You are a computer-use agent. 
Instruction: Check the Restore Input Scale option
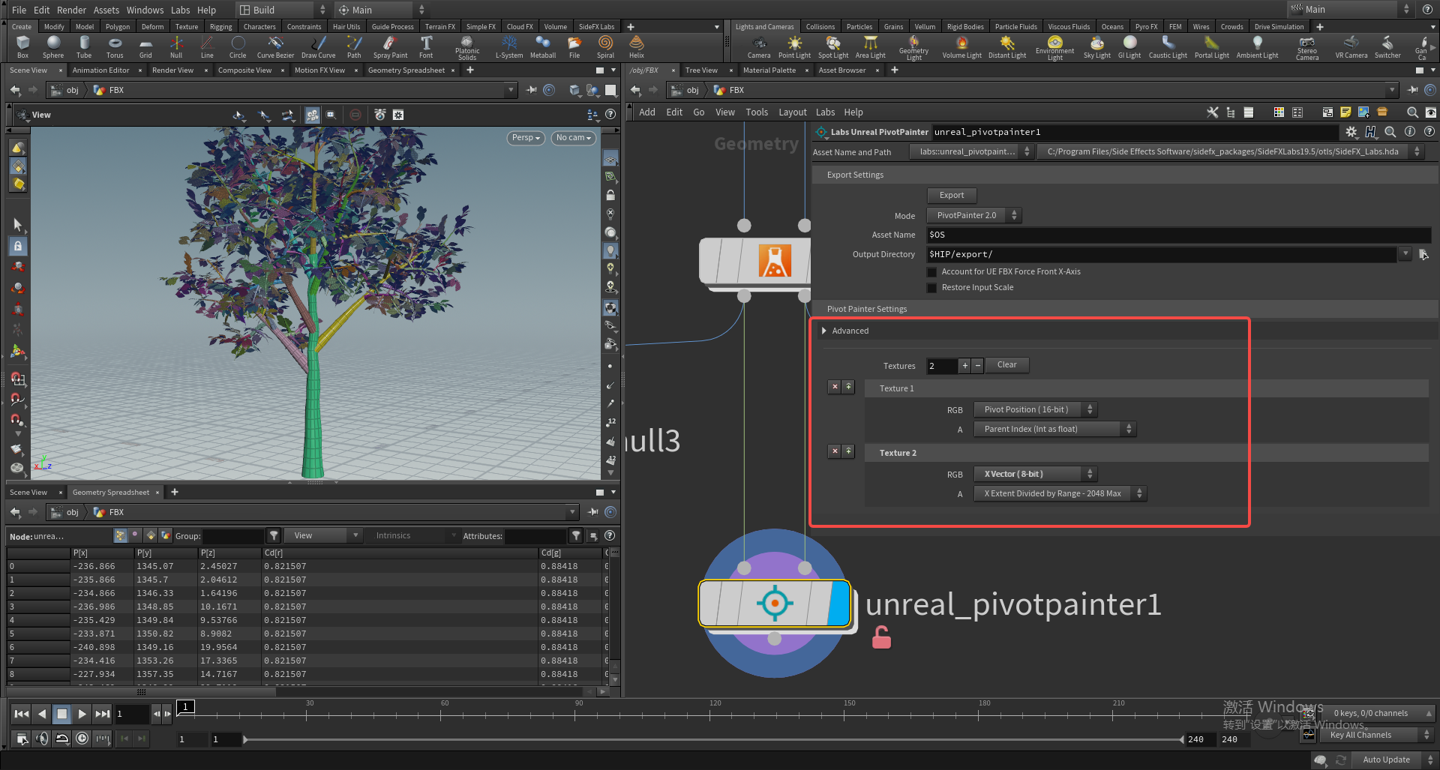pyautogui.click(x=932, y=288)
